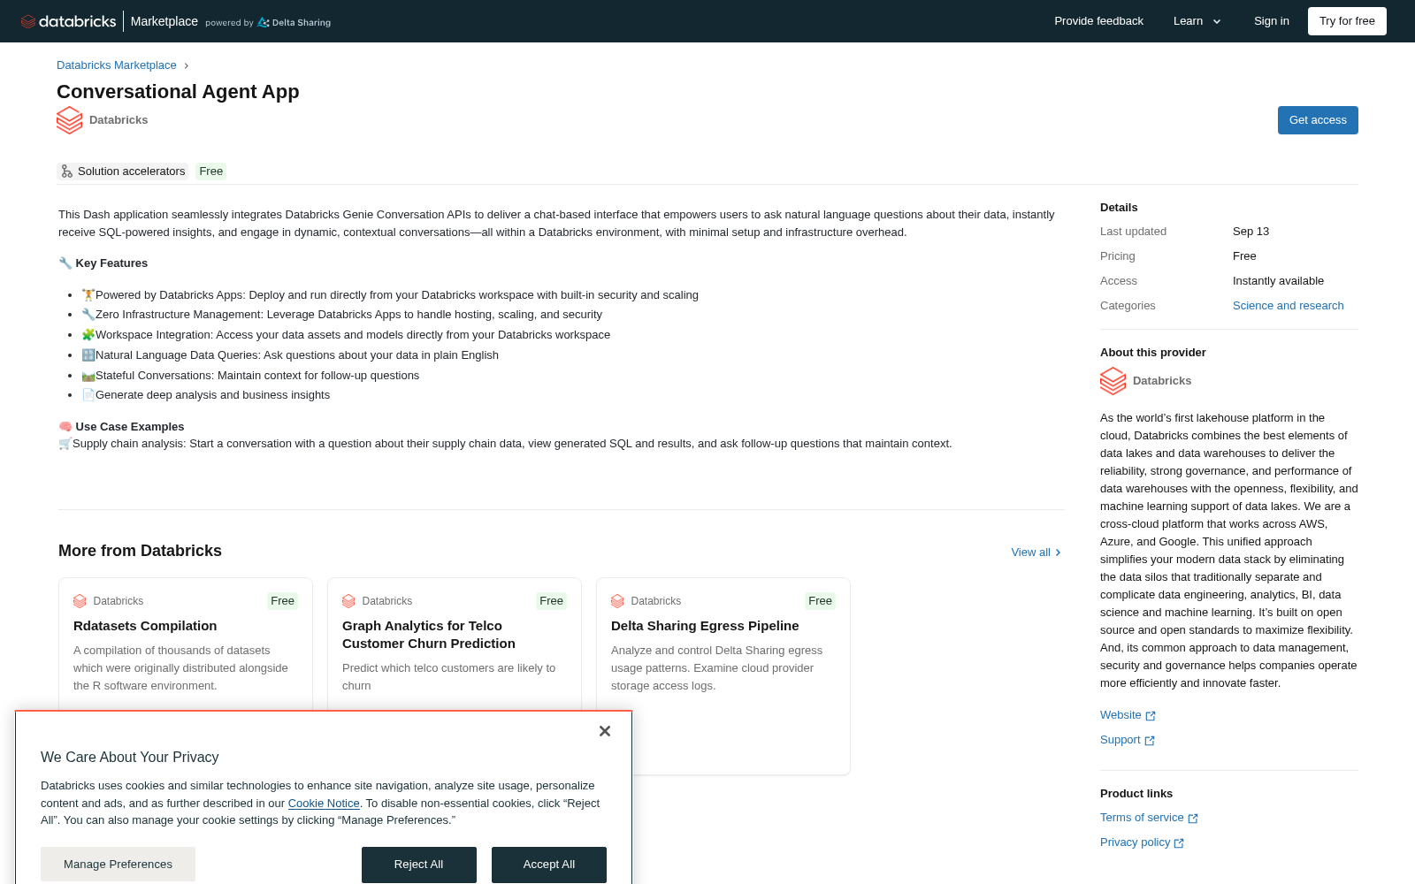Click Sign in
The height and width of the screenshot is (884, 1415).
pos(1271,21)
